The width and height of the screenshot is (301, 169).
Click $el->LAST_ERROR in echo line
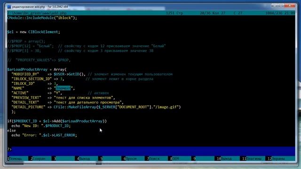(59, 135)
